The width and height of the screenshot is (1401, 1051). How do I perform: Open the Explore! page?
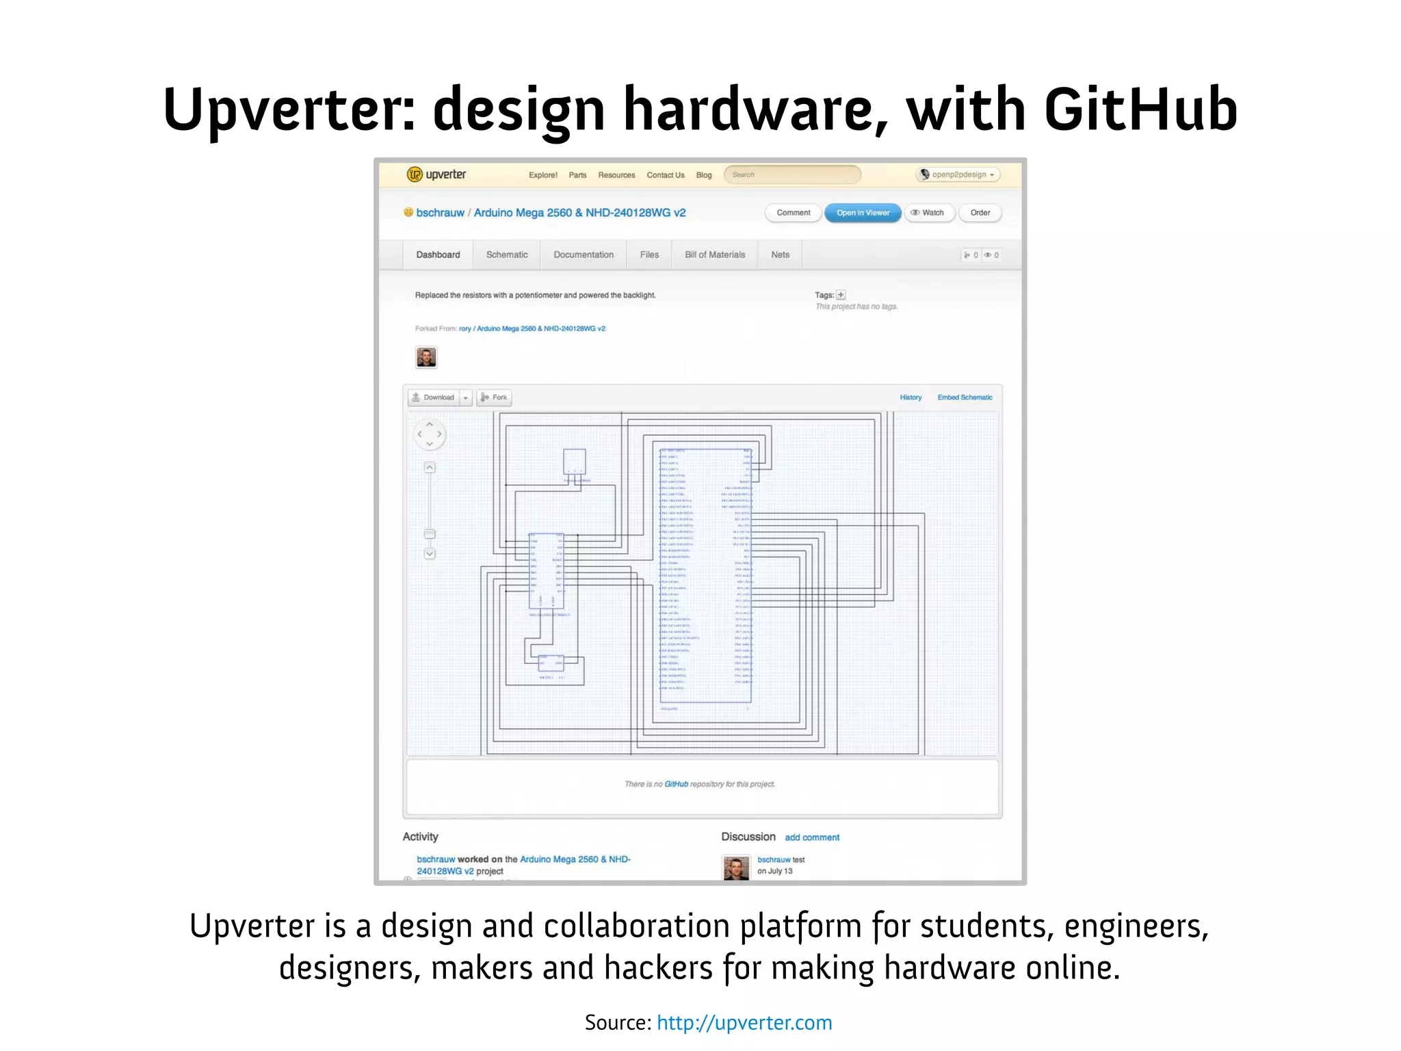coord(543,175)
